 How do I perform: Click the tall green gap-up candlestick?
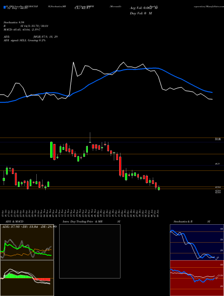click(x=51, y=150)
